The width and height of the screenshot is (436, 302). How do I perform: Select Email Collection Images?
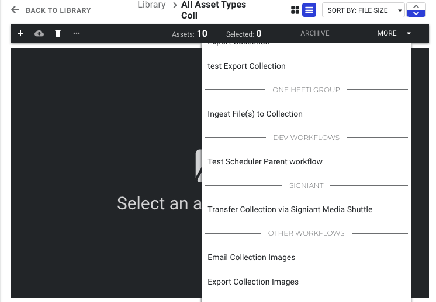click(x=251, y=257)
